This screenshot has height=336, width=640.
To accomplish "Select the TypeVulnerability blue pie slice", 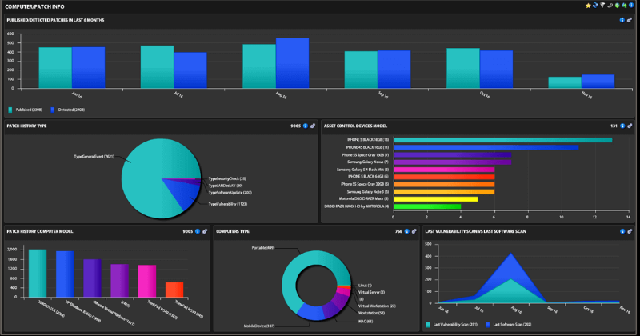I will coord(184,195).
